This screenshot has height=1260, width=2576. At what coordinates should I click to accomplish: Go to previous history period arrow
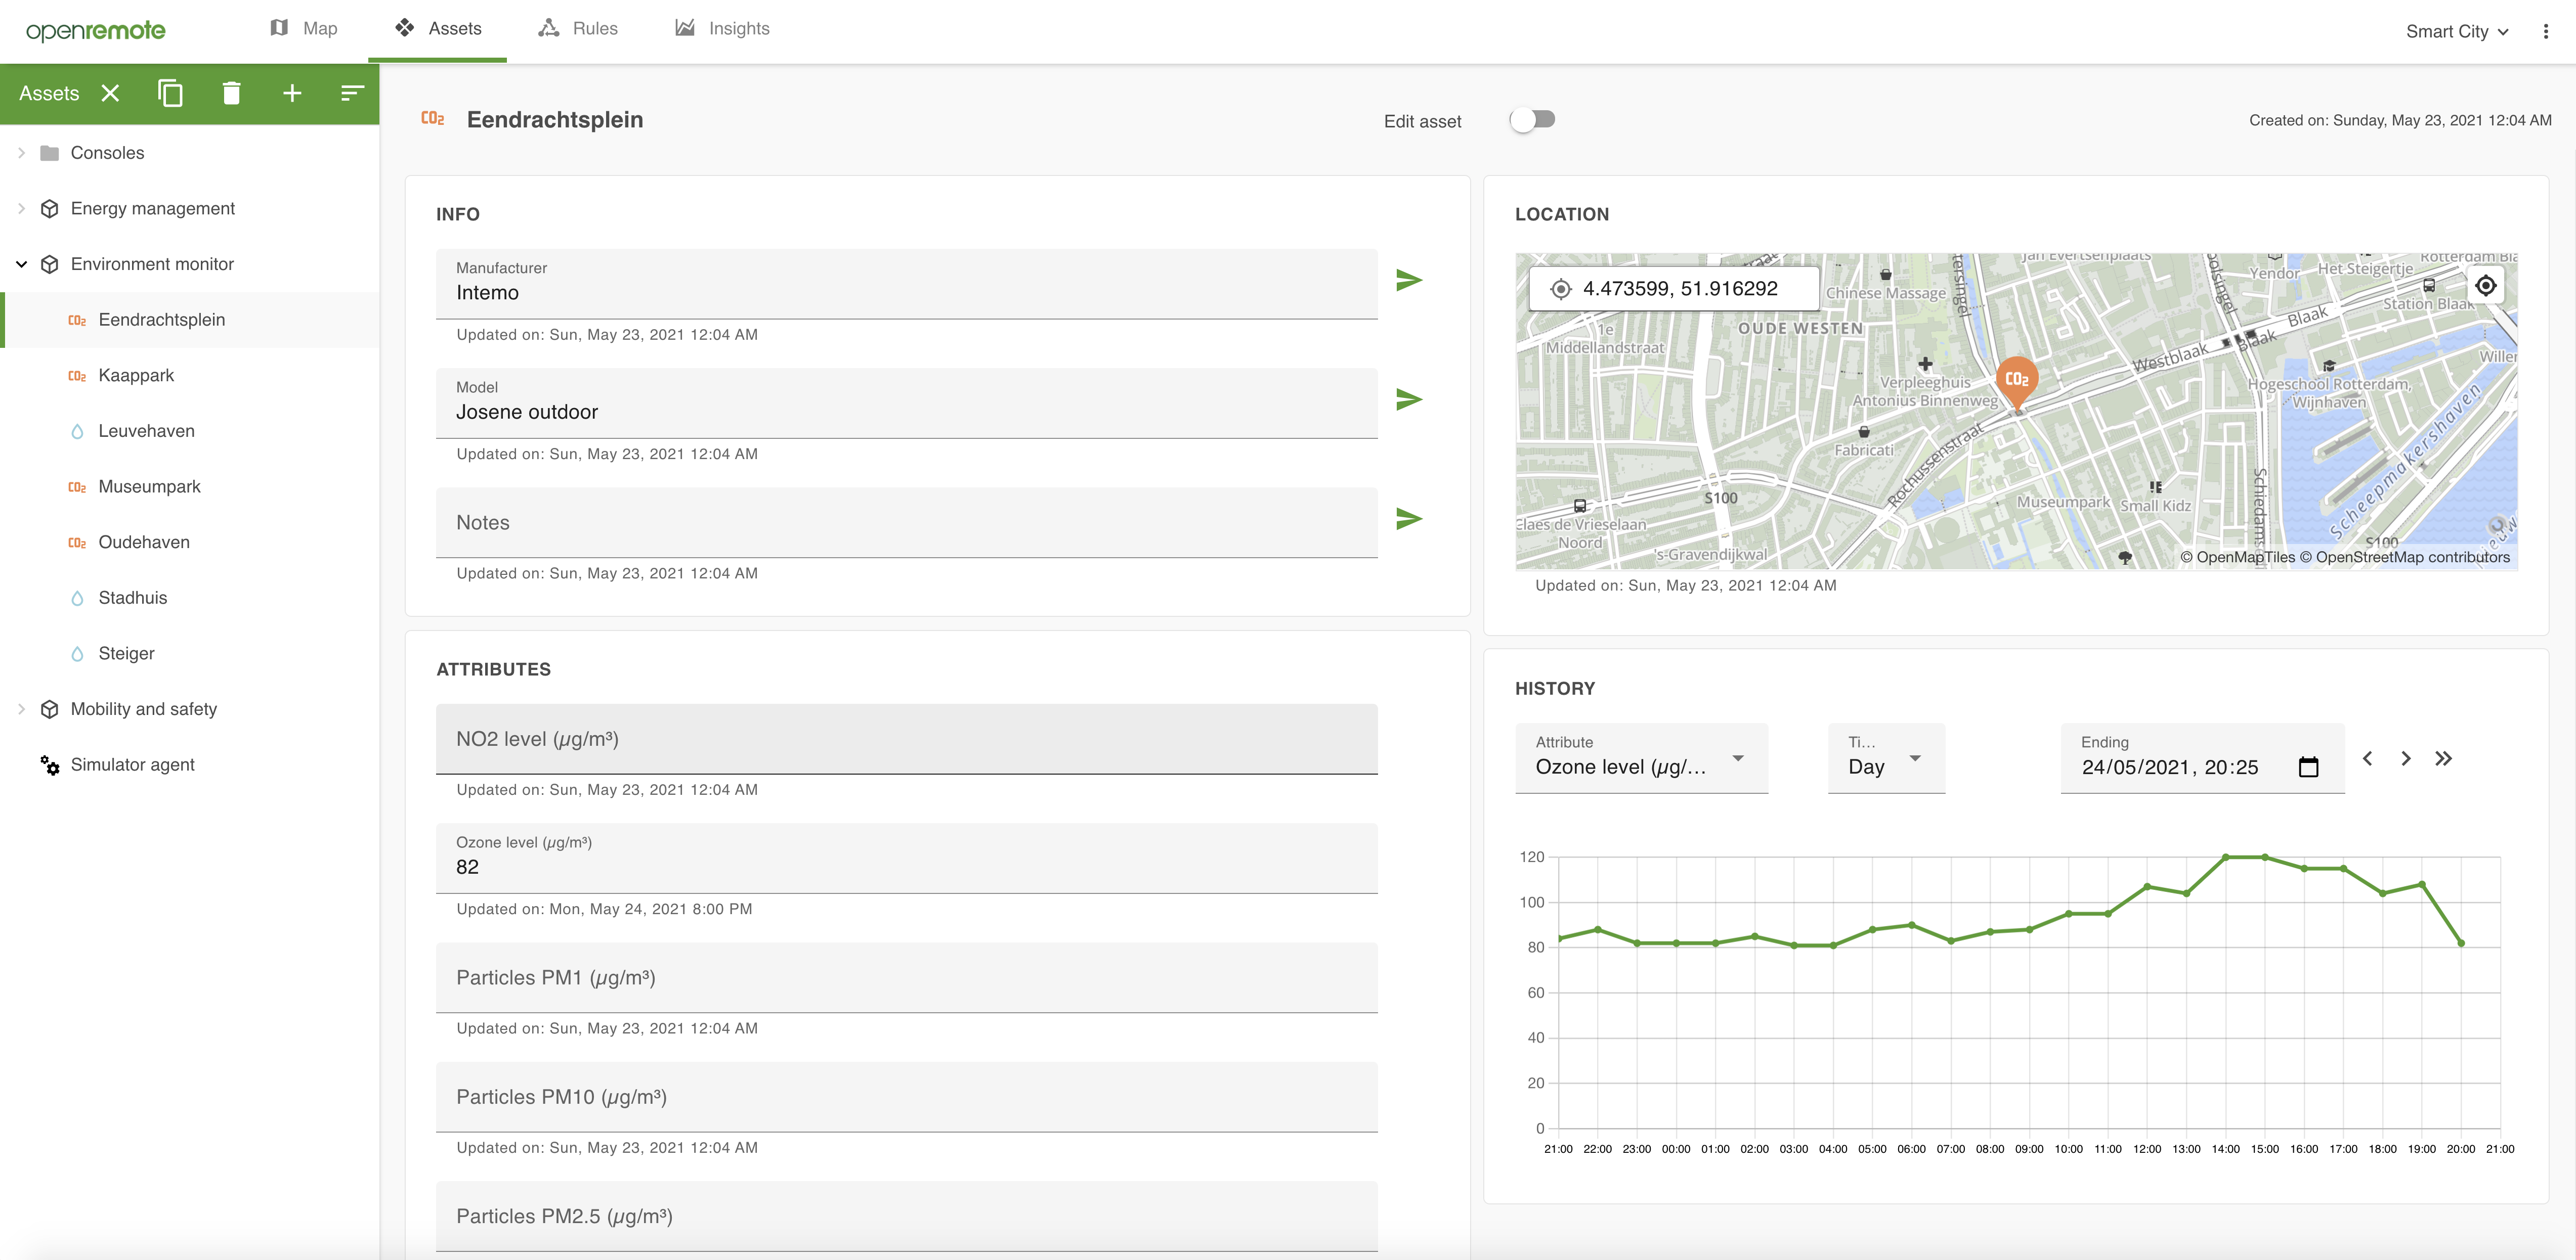click(x=2367, y=758)
